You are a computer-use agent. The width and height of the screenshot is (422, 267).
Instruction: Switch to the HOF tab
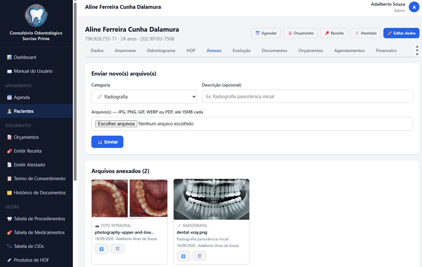[x=191, y=50]
